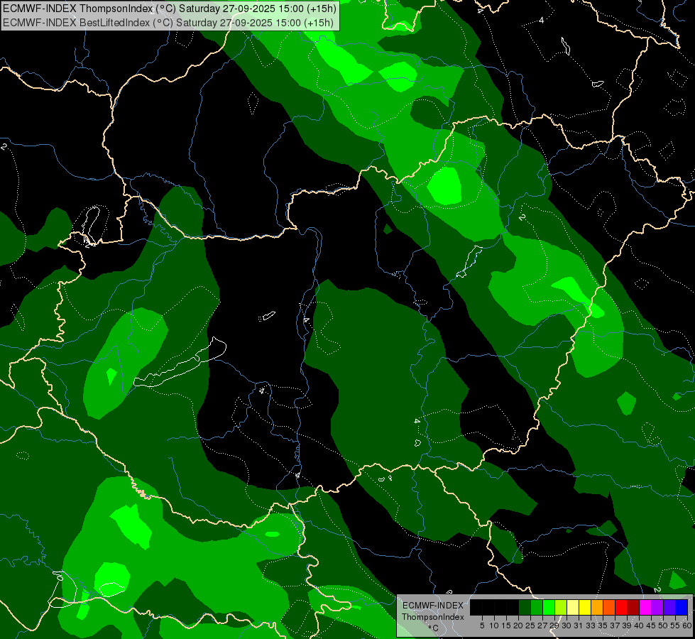The image size is (695, 639).
Task: Click the "5" value on legend scale
Action: (482, 625)
